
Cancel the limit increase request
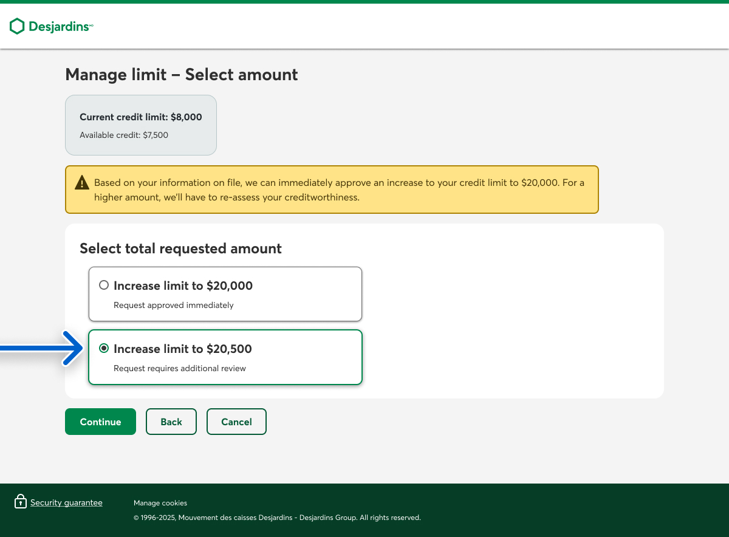[236, 422]
